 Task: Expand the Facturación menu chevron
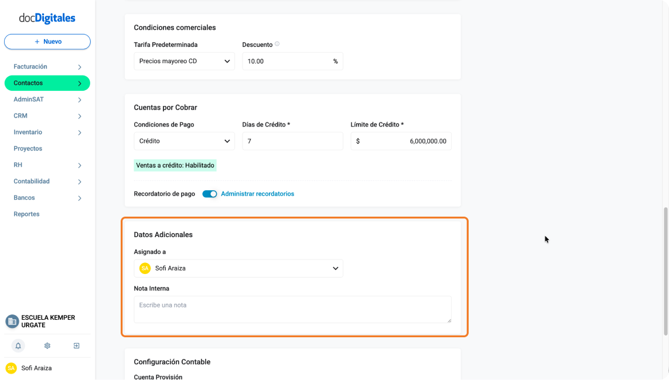(79, 67)
